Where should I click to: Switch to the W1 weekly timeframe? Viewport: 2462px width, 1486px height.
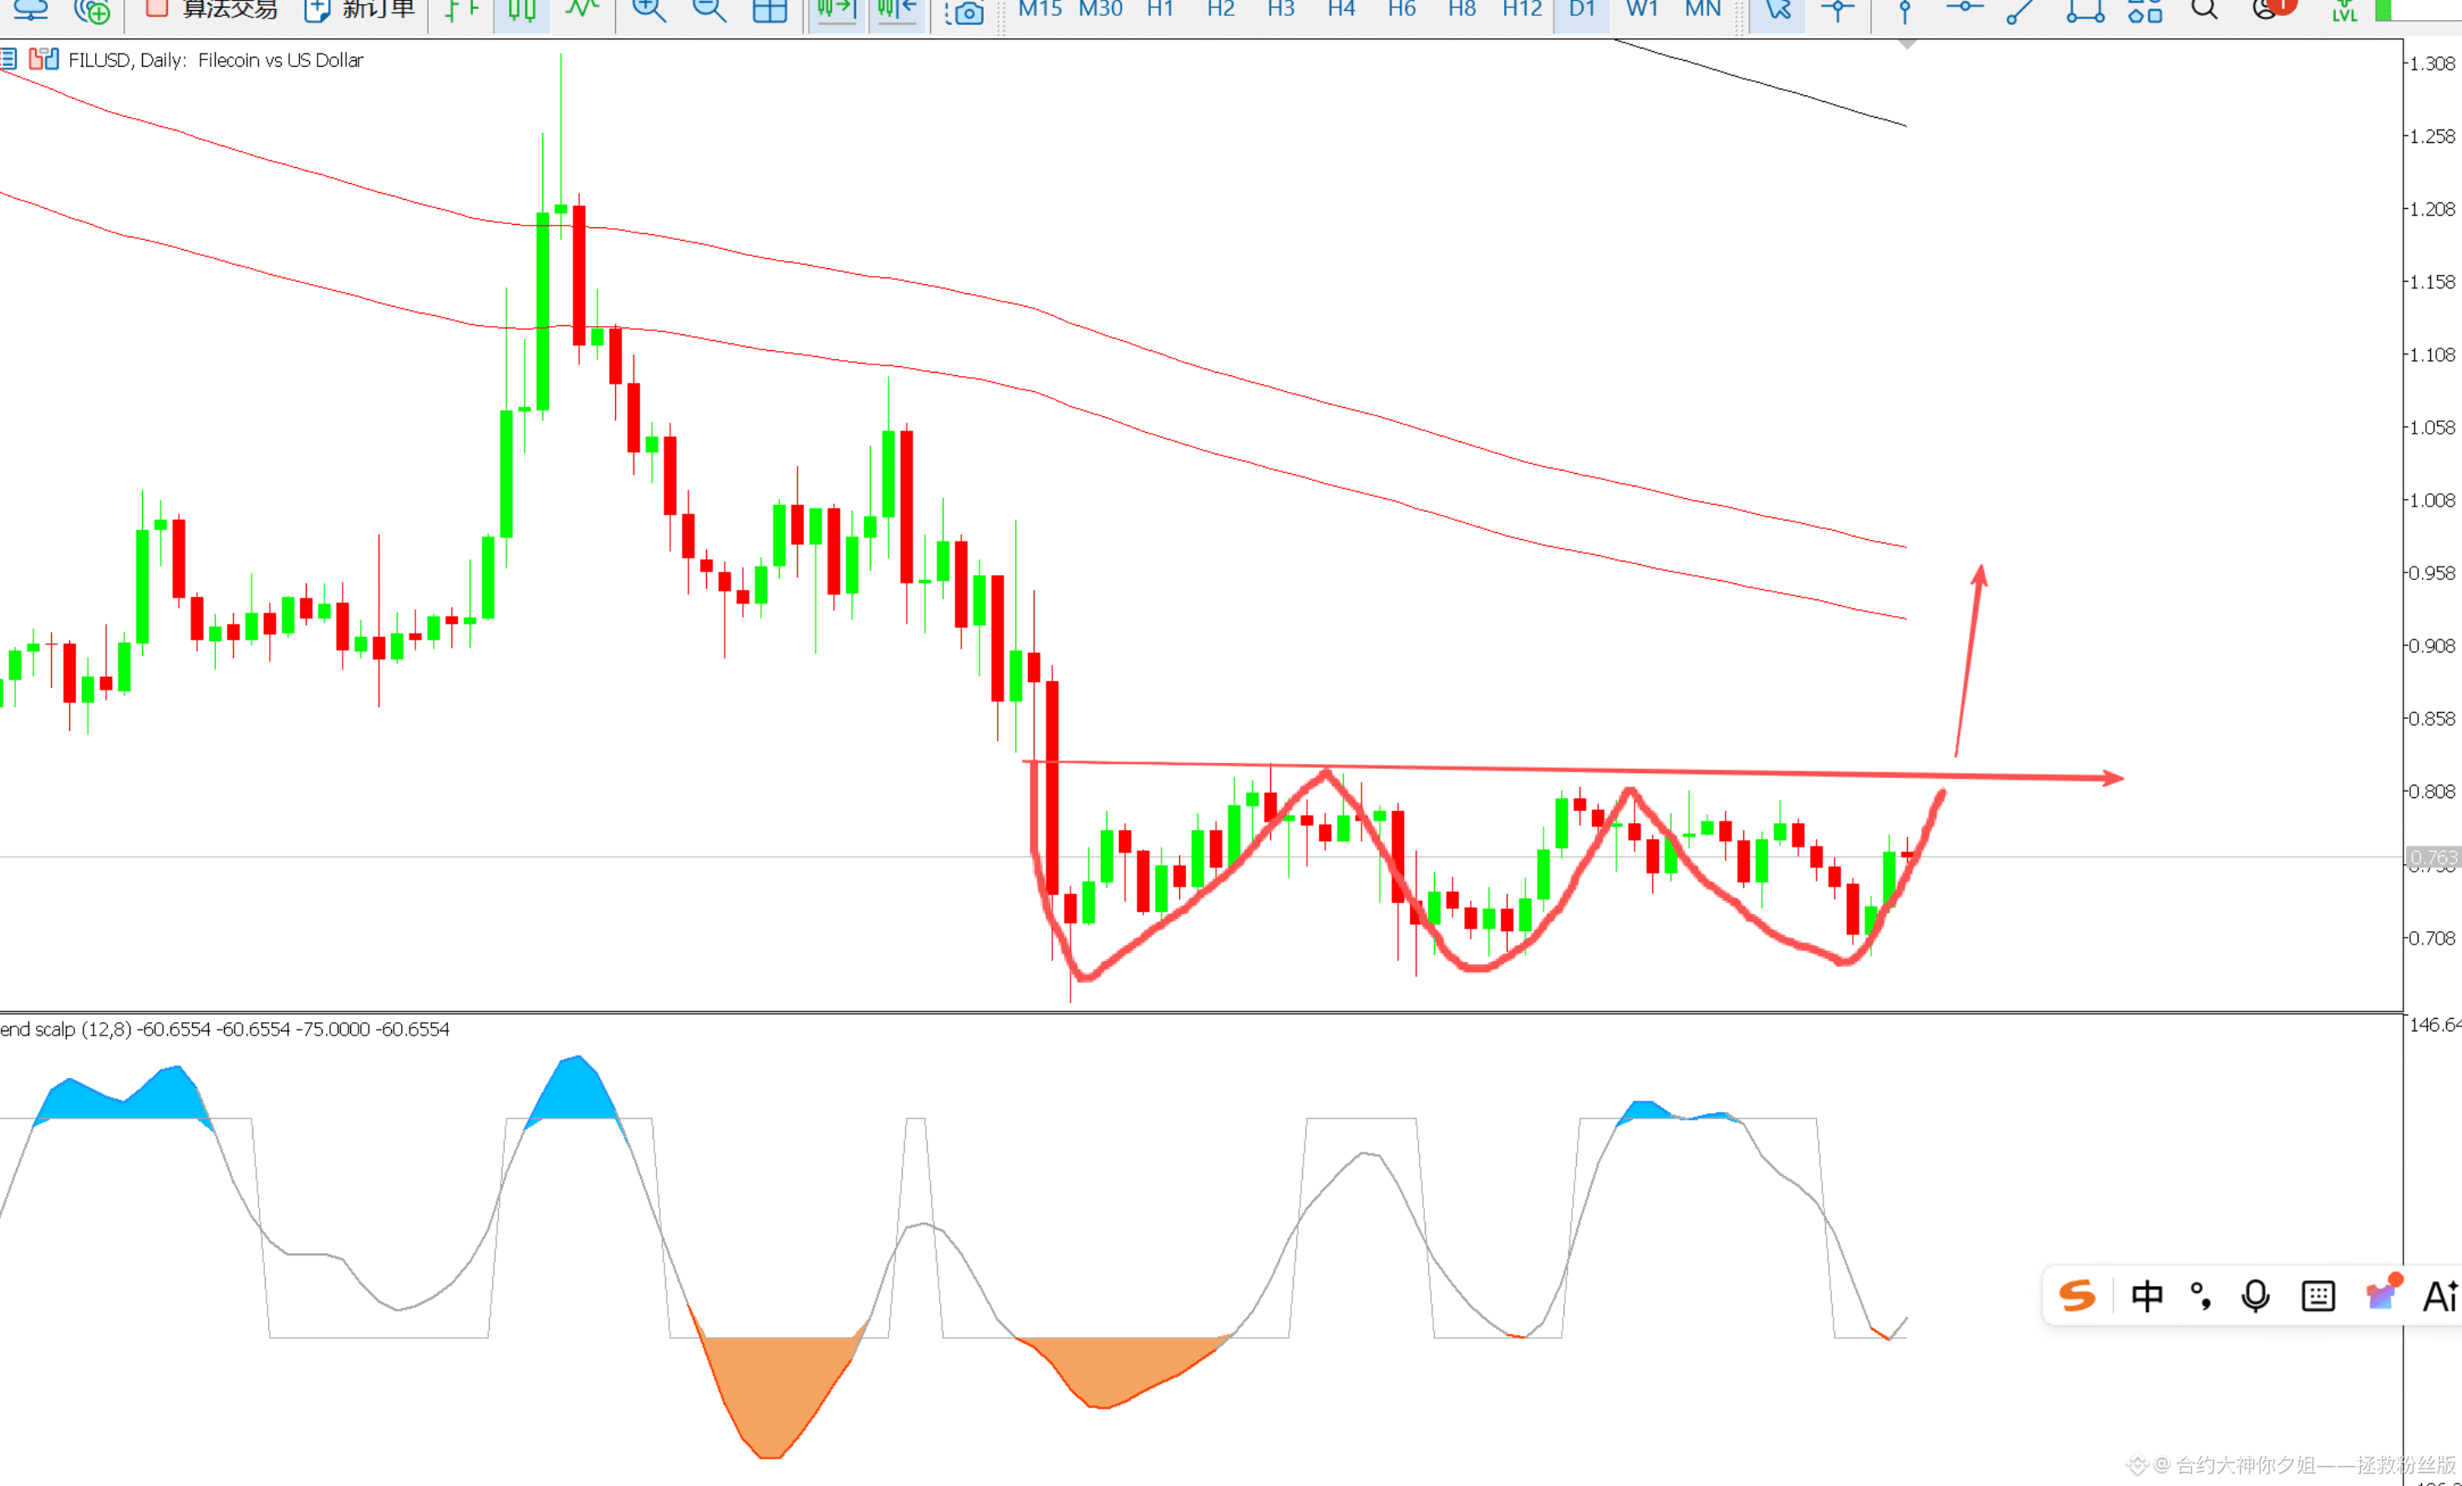coord(1641,9)
